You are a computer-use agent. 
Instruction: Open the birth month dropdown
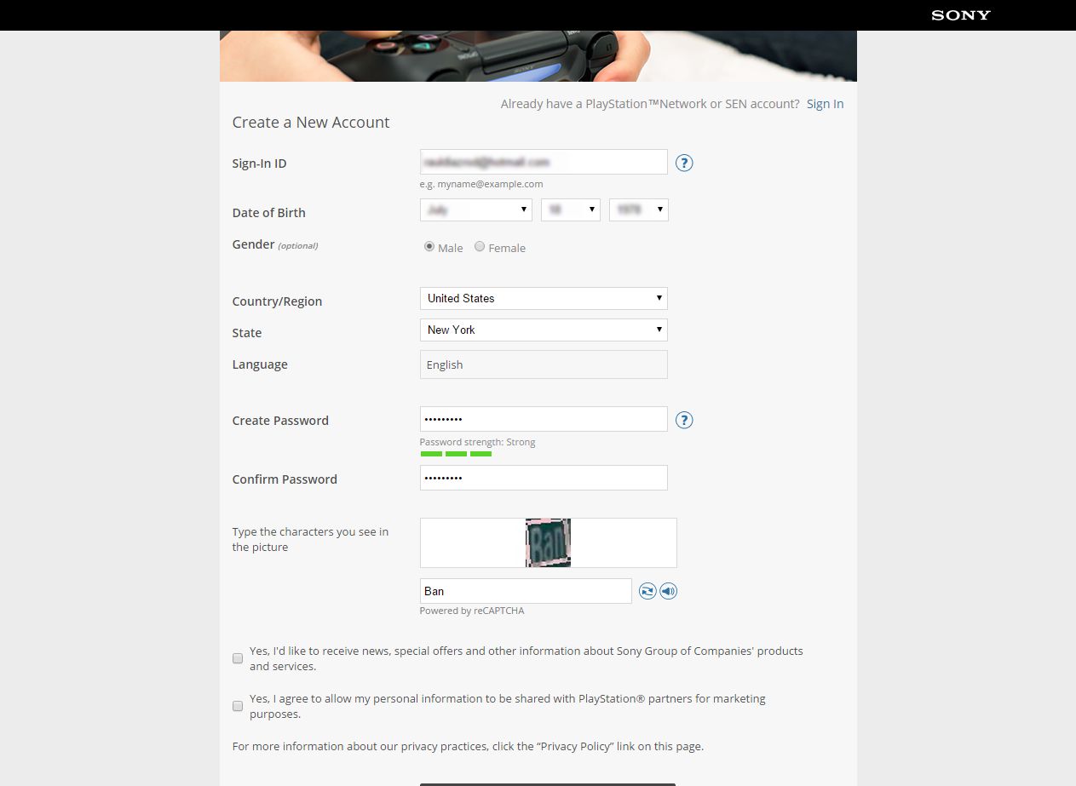(x=475, y=209)
